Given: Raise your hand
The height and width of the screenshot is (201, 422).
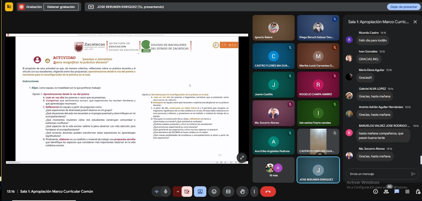Looking at the screenshot, I should tap(242, 192).
